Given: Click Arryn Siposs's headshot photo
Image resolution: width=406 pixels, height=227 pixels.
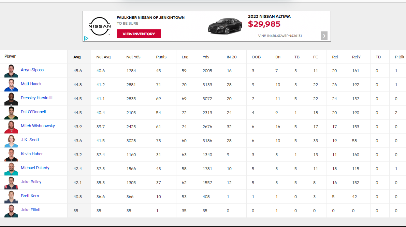Looking at the screenshot, I should tap(11, 71).
